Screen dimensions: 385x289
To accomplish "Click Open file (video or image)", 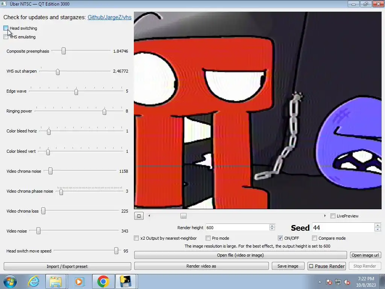I will coord(240,255).
